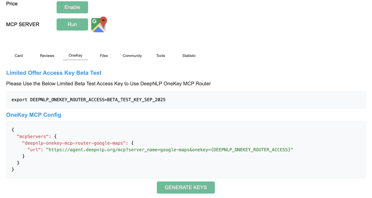372x198 pixels.
Task: Click the OneKey MCP Config heading
Action: point(34,115)
